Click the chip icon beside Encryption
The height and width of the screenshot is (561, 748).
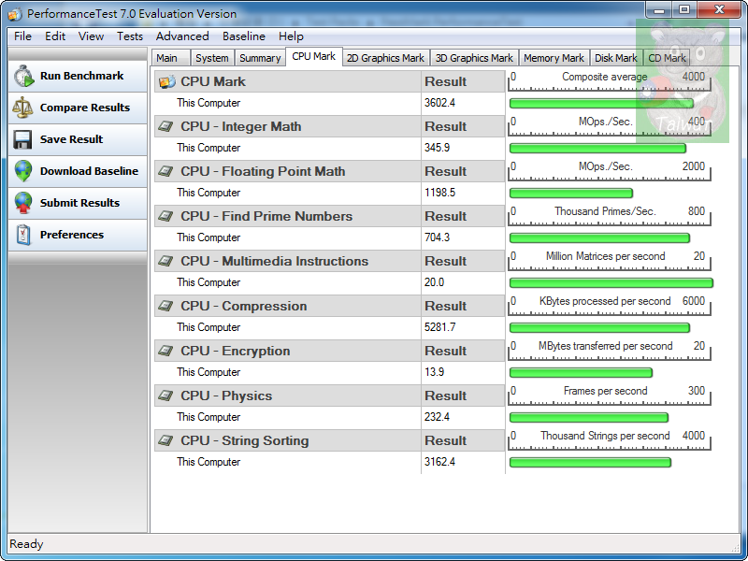pos(165,351)
